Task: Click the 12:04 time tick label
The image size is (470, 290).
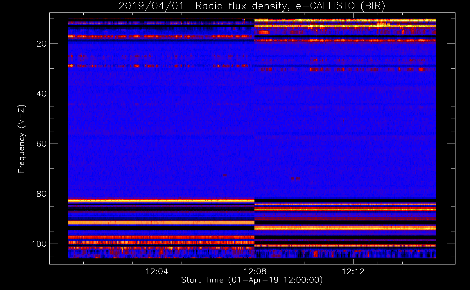Action: (x=157, y=272)
